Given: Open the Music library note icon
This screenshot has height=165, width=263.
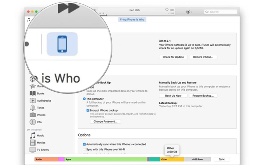Looking at the screenshot, I should (x=29, y=20).
